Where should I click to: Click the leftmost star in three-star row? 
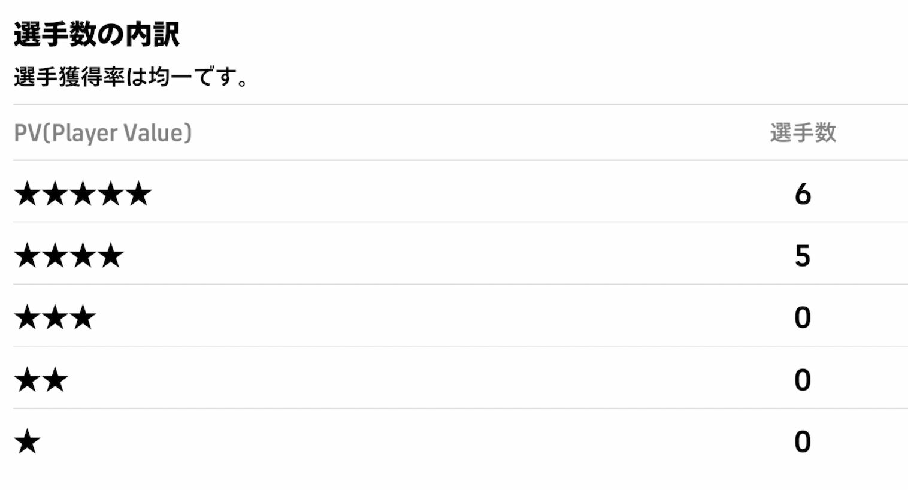click(28, 317)
